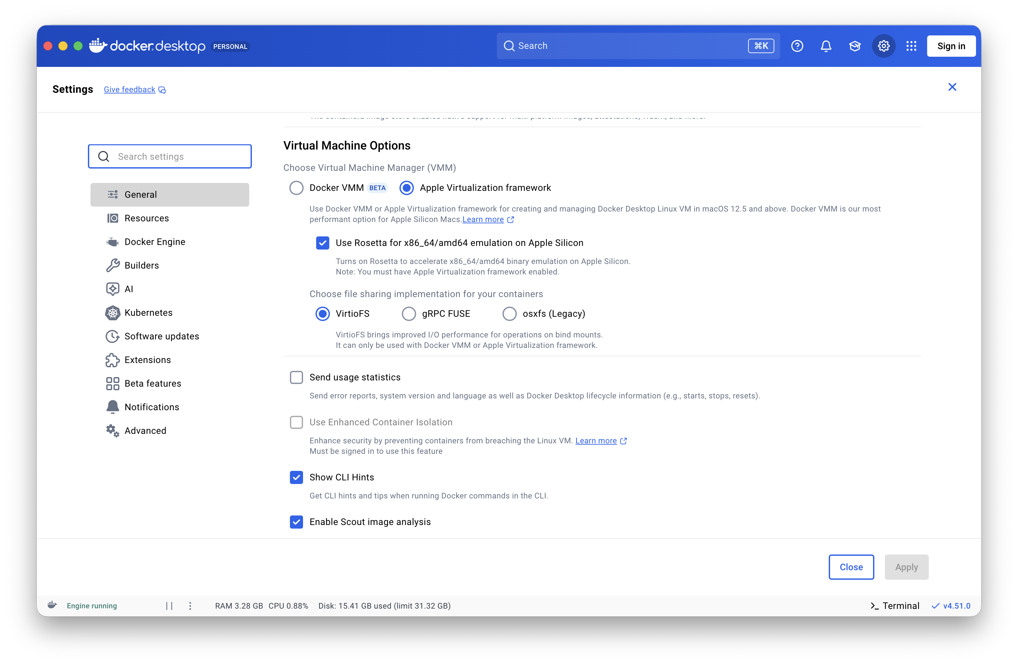Click the Settings gear icon in header
This screenshot has height=665, width=1018.
884,46
